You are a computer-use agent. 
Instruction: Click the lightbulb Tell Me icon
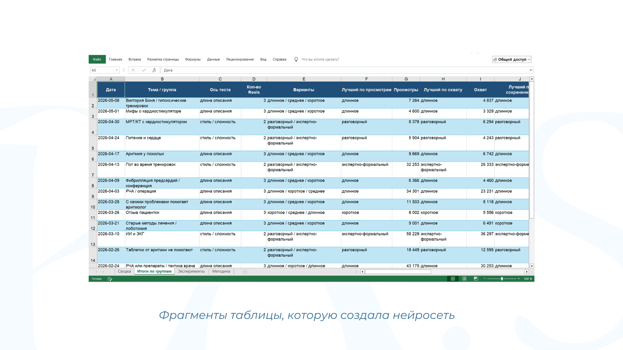tap(296, 59)
